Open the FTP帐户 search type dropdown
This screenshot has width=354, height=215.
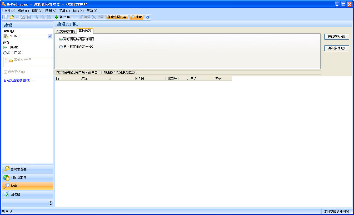pos(50,36)
